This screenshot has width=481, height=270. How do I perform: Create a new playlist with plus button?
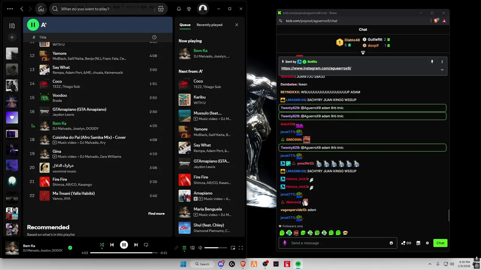[12, 37]
